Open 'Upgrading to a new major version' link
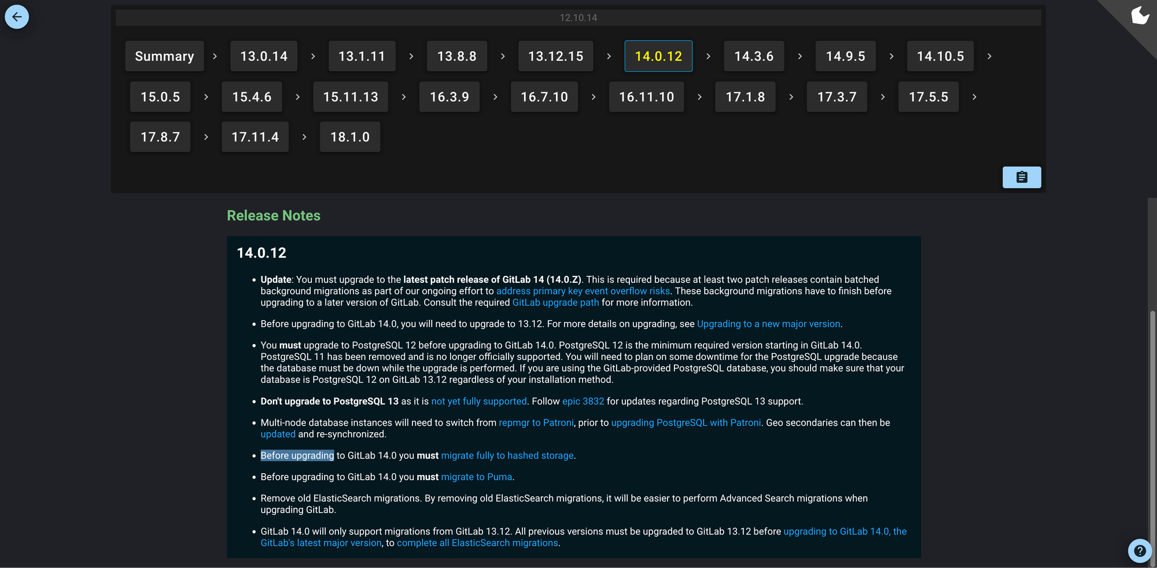Image resolution: width=1157 pixels, height=568 pixels. pos(768,324)
